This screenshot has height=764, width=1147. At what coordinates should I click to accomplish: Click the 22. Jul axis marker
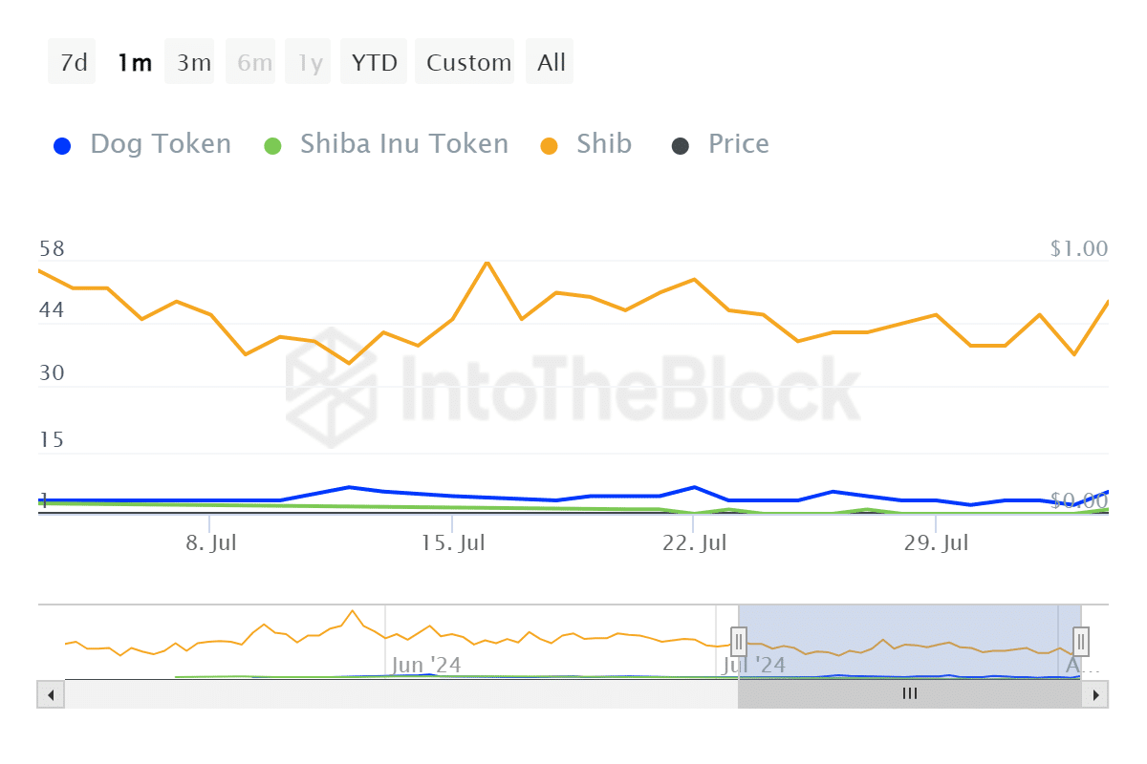coord(693,543)
